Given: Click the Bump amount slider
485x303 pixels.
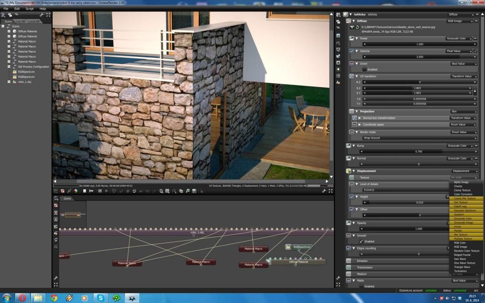Looking at the screenshot, I should point(418,152).
